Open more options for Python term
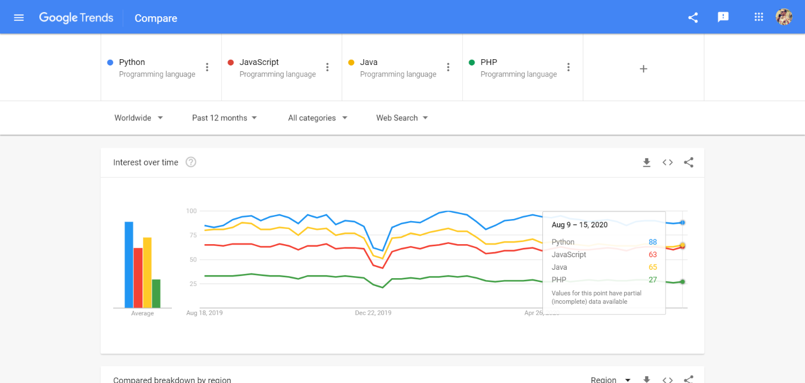Image resolution: width=805 pixels, height=383 pixels. coord(207,67)
